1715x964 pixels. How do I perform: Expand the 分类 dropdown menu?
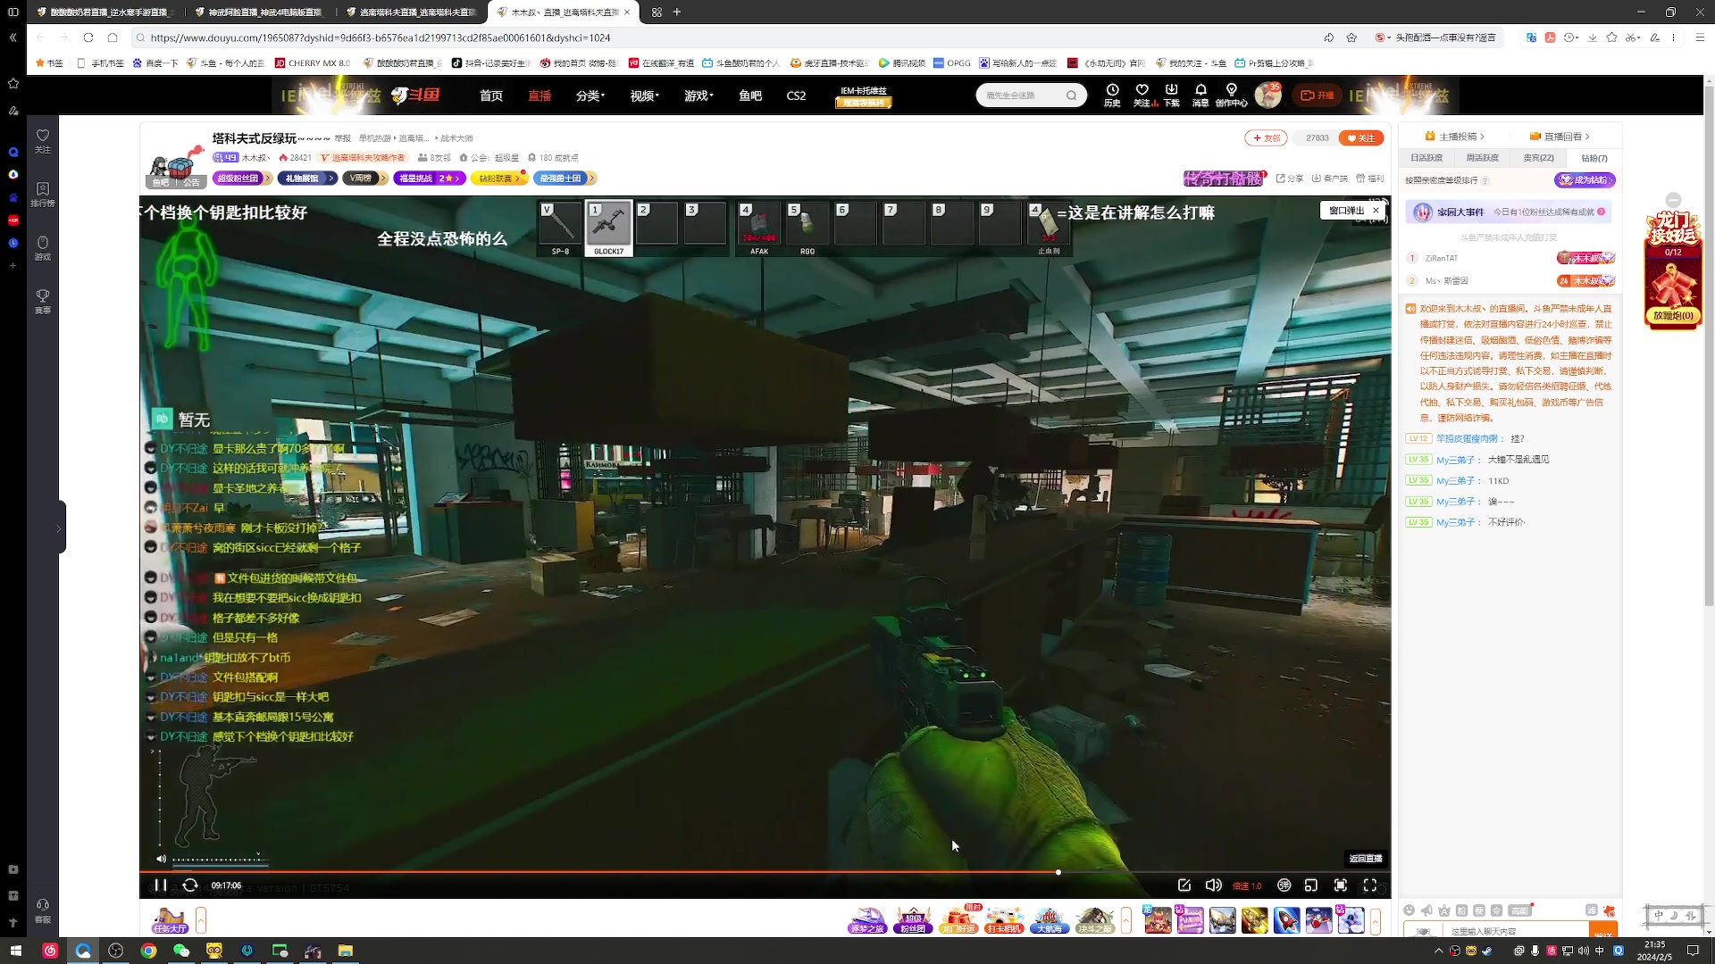(590, 96)
